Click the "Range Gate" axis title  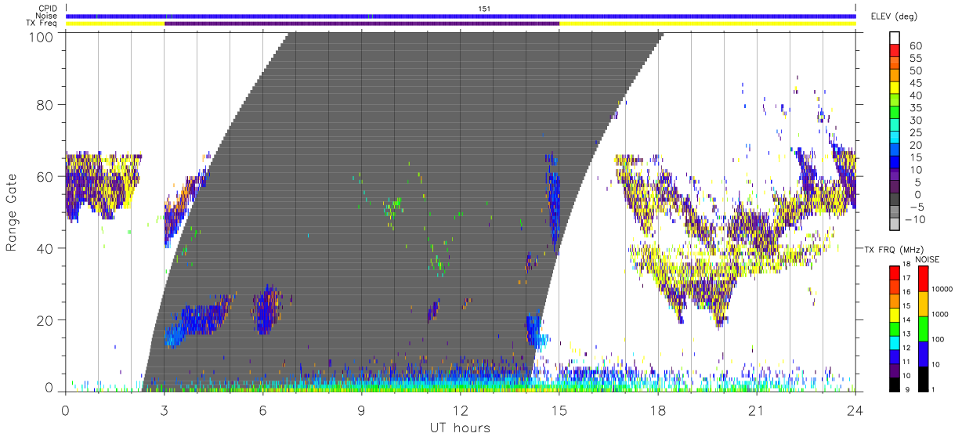[13, 212]
